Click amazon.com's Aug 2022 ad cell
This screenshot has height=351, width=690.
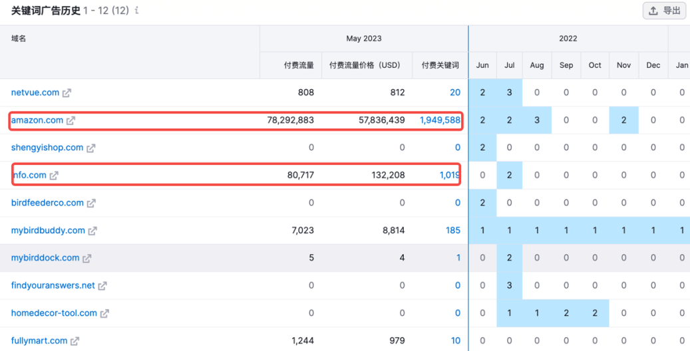(537, 120)
